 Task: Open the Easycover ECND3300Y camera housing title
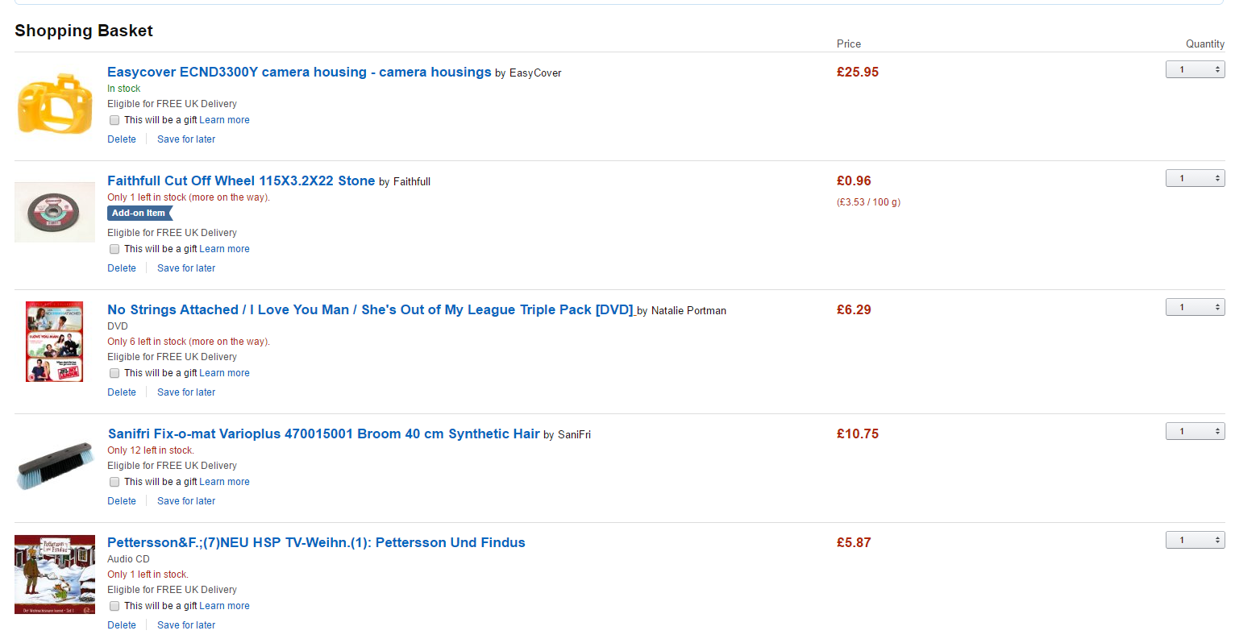(299, 73)
